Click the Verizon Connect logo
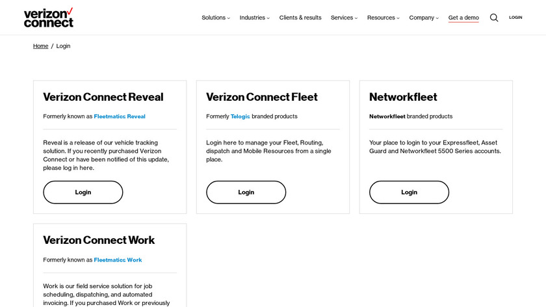Screen dimensions: 546x307 (48, 18)
